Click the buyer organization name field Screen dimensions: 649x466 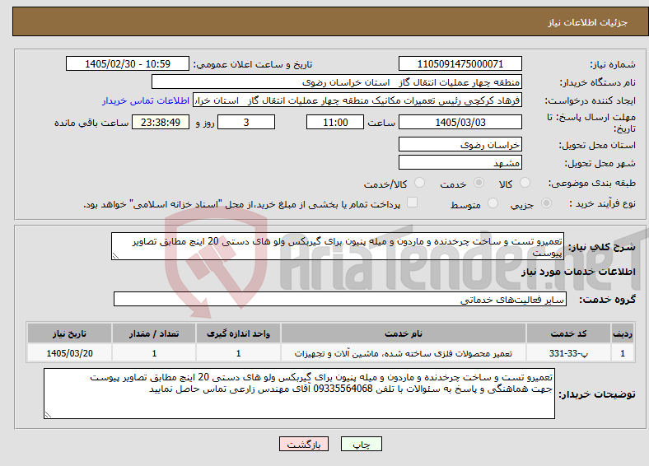(337, 82)
